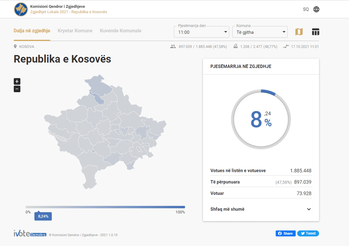
Task: Click the voters people icon
Action: click(173, 47)
